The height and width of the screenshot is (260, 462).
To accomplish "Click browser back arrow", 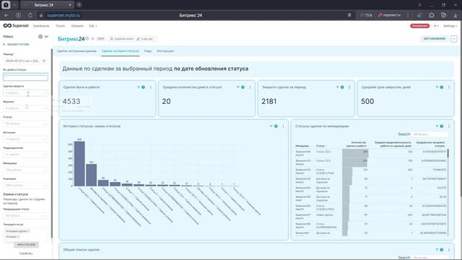I will click(x=6, y=15).
